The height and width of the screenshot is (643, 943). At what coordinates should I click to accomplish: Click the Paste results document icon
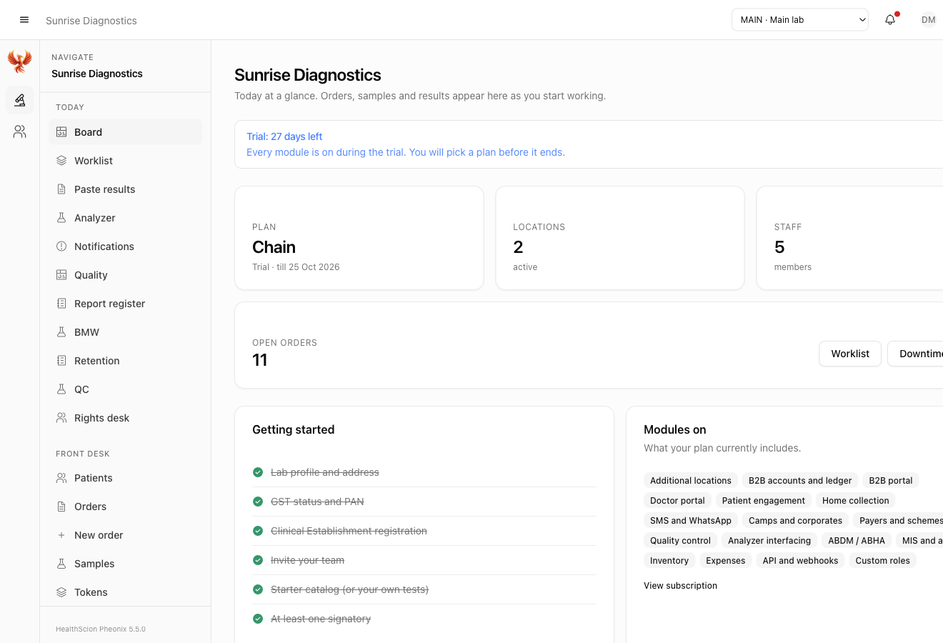(x=61, y=189)
